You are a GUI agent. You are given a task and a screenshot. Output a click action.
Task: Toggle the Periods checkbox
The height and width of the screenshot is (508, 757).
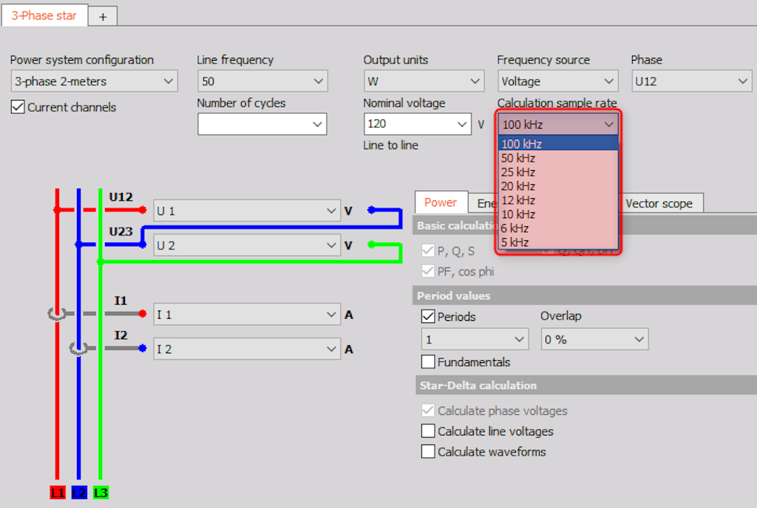428,316
